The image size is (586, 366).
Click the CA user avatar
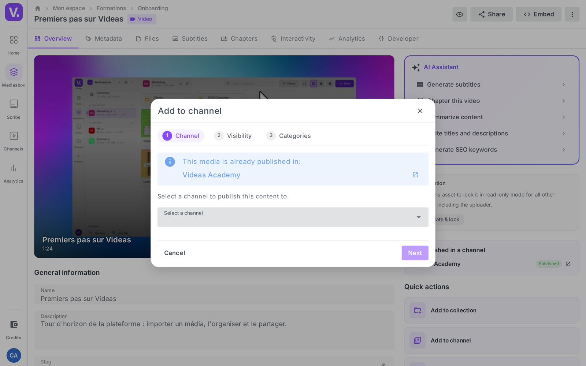(14, 355)
